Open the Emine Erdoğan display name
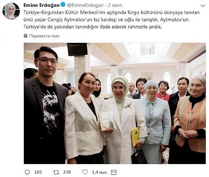Viewport: 209px width, 177px height. pyautogui.click(x=41, y=5)
